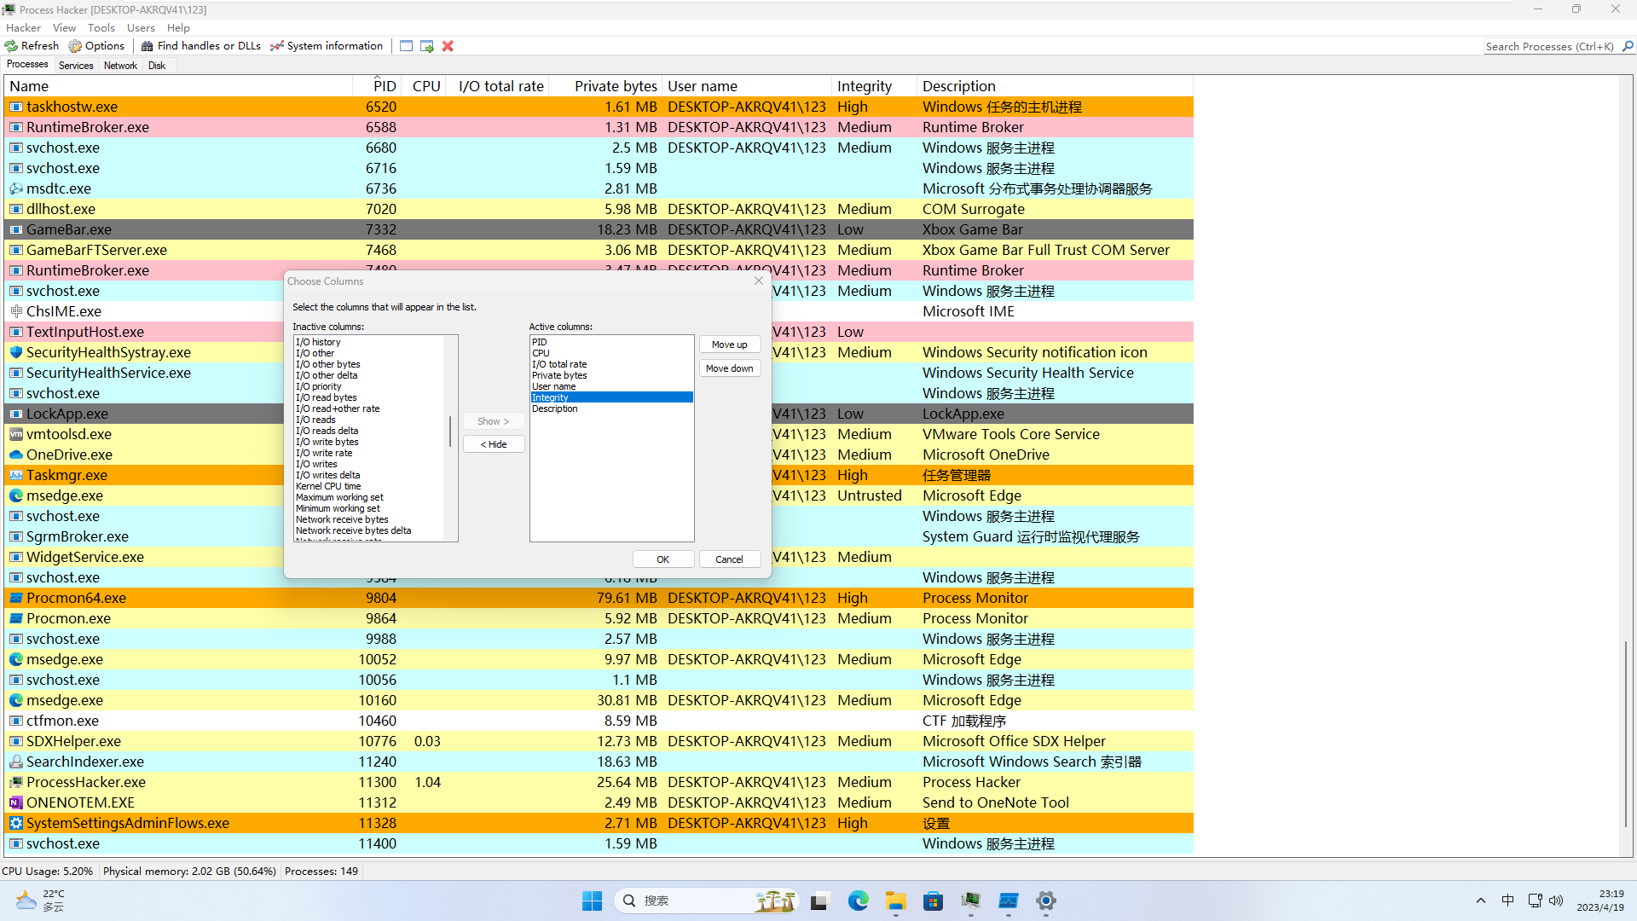Viewport: 1637px width, 921px height.
Task: Open Find handles or DLLs
Action: pos(201,46)
